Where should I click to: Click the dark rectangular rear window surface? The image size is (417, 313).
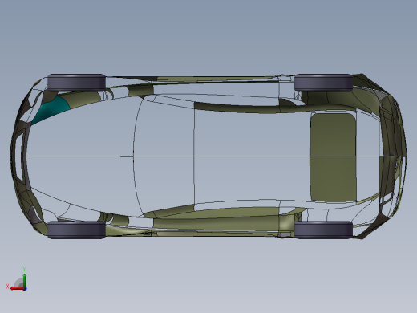click(333, 157)
